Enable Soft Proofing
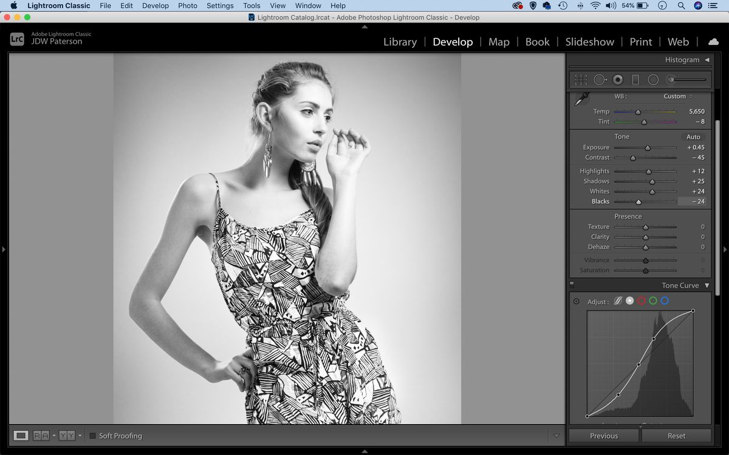This screenshot has width=729, height=455. [92, 435]
